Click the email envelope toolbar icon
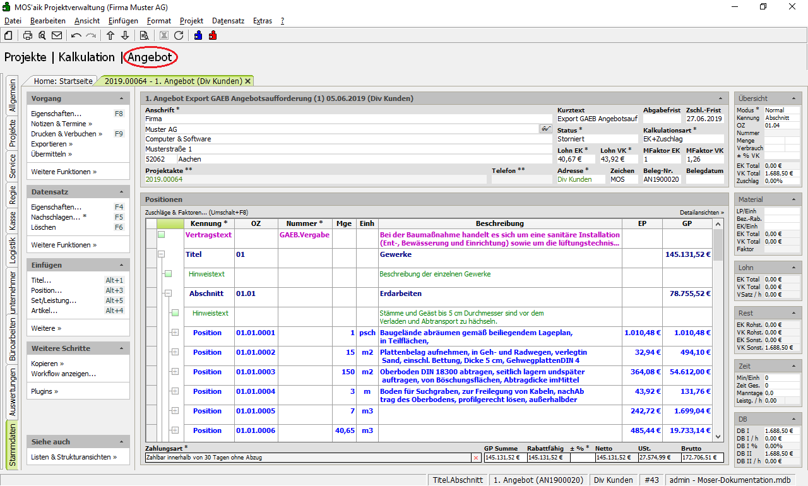The image size is (808, 486). 57,35
